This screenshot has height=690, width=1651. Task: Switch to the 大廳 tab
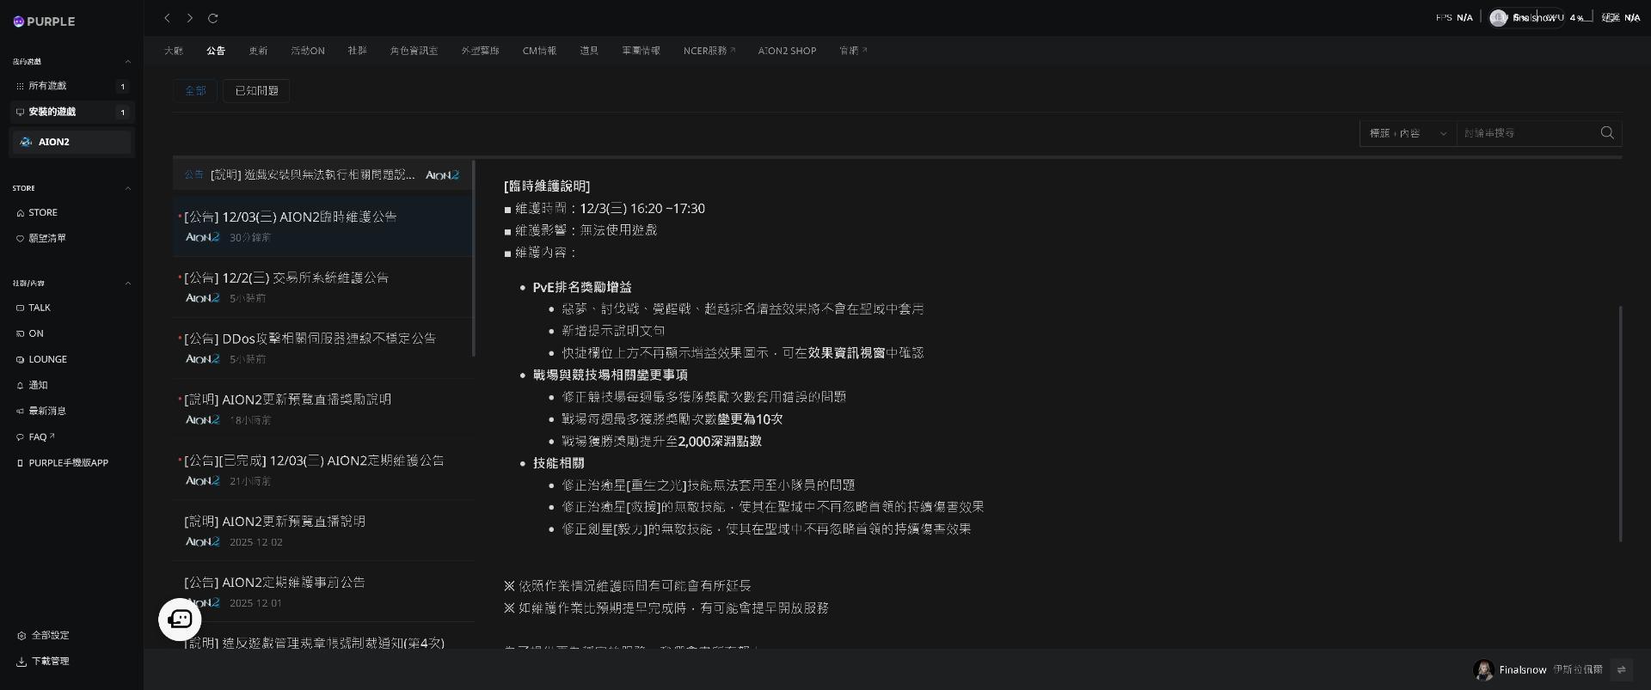(x=174, y=51)
